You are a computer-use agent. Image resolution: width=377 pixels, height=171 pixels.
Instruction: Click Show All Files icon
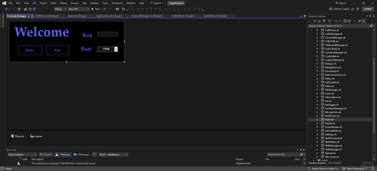[349, 21]
